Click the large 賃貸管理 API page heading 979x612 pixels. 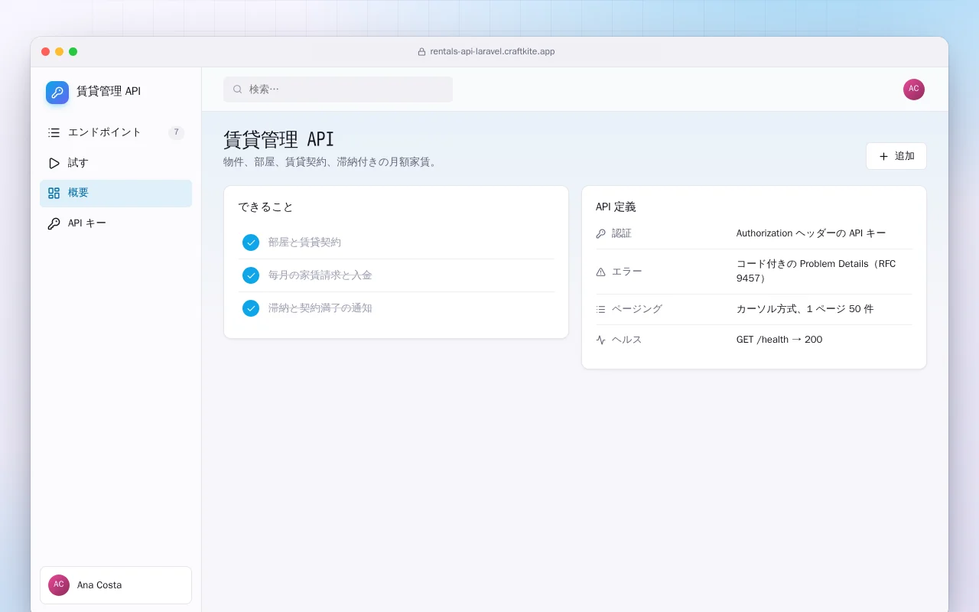[x=279, y=139]
